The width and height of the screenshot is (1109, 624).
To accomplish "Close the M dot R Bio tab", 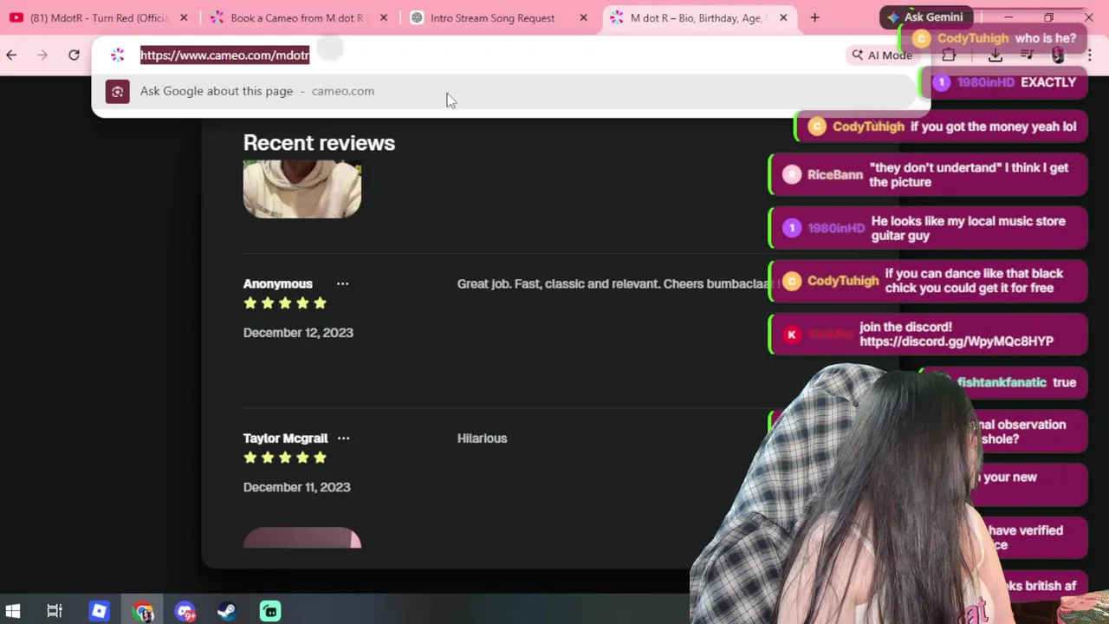I will pyautogui.click(x=783, y=17).
